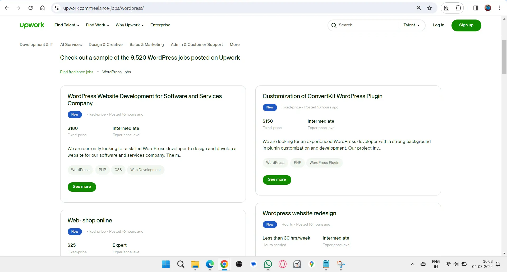Open Customization of ConvertKit WordPress Plugin title
The height and width of the screenshot is (272, 507).
(322, 96)
